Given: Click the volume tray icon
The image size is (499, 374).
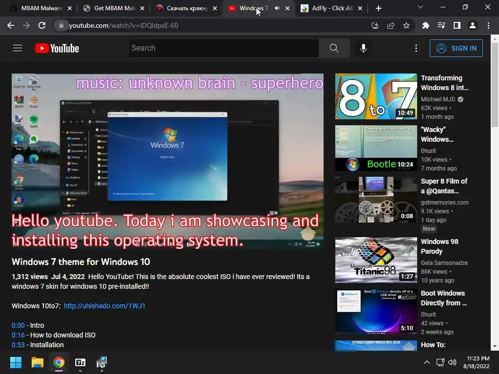Looking at the screenshot, I should click(x=452, y=362).
